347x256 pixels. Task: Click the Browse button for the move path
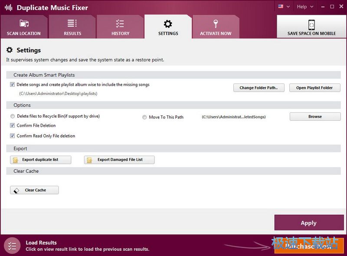coord(315,116)
